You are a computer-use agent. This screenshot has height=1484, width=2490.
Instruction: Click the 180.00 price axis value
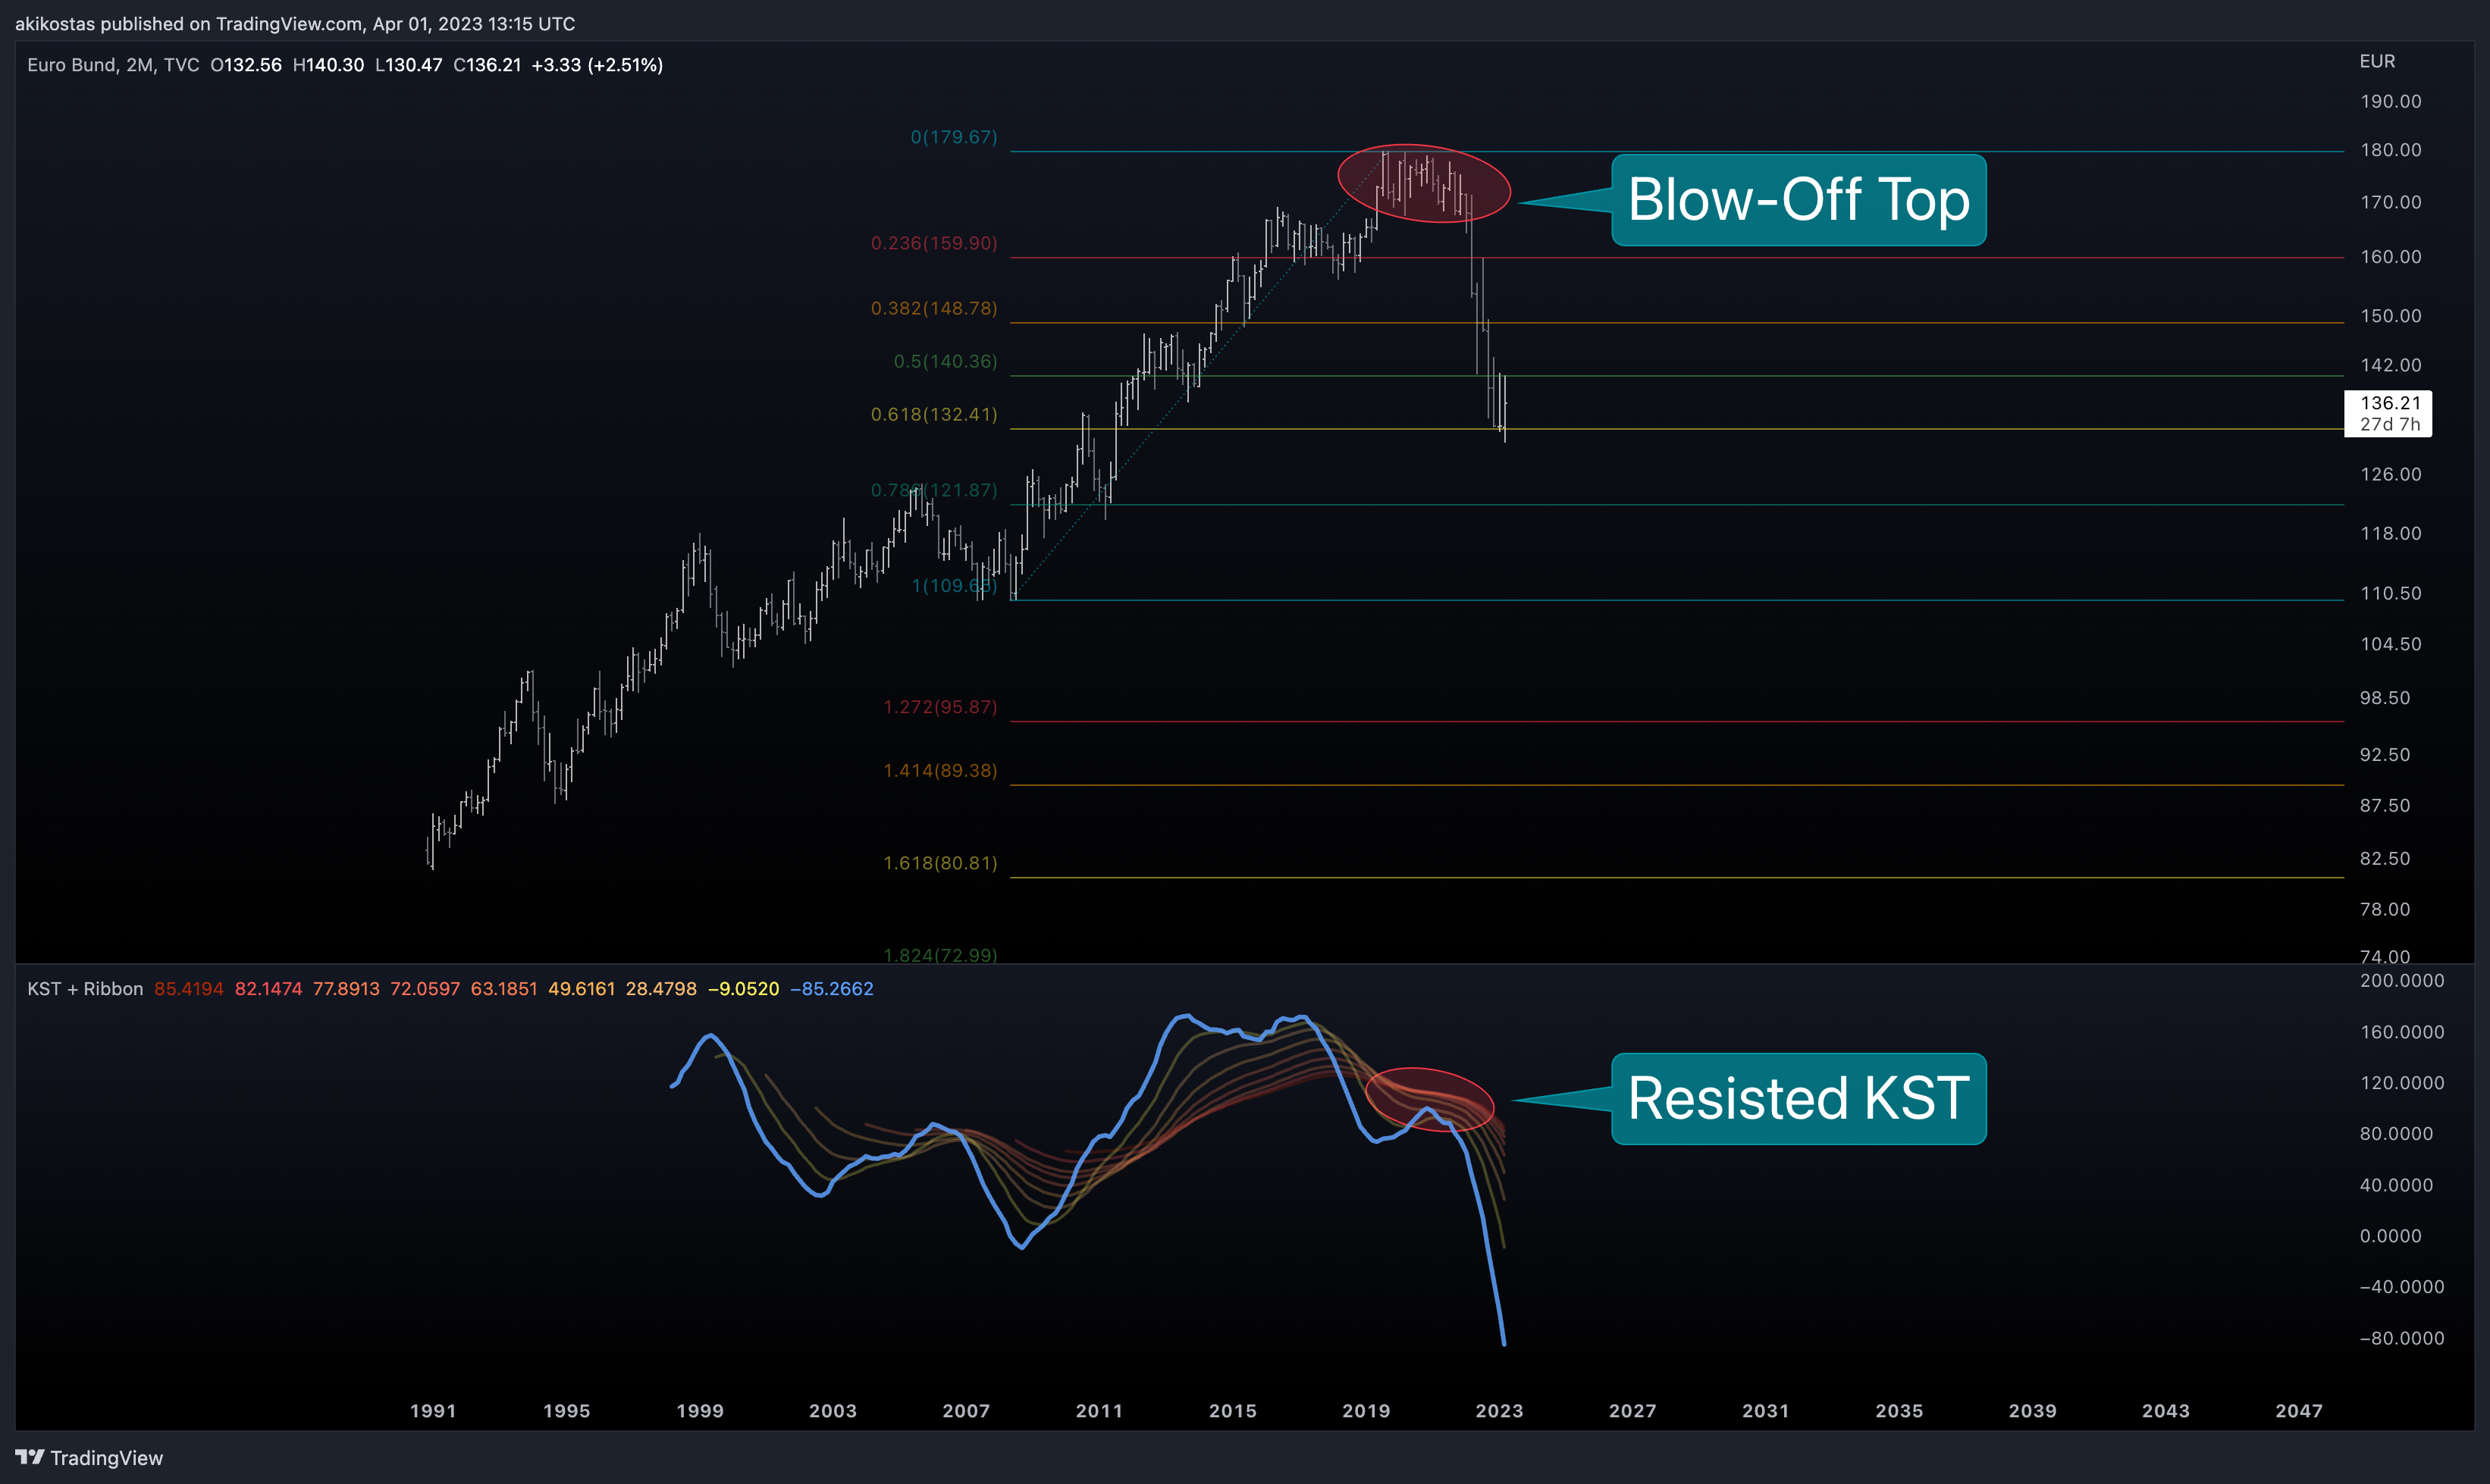pyautogui.click(x=2390, y=150)
